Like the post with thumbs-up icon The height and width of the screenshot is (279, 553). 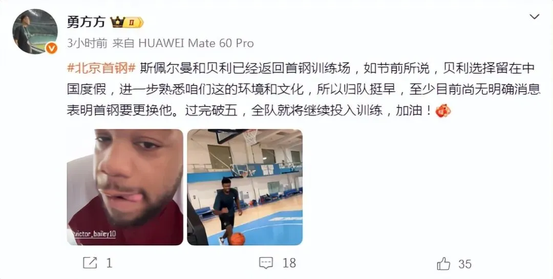pyautogui.click(x=443, y=264)
